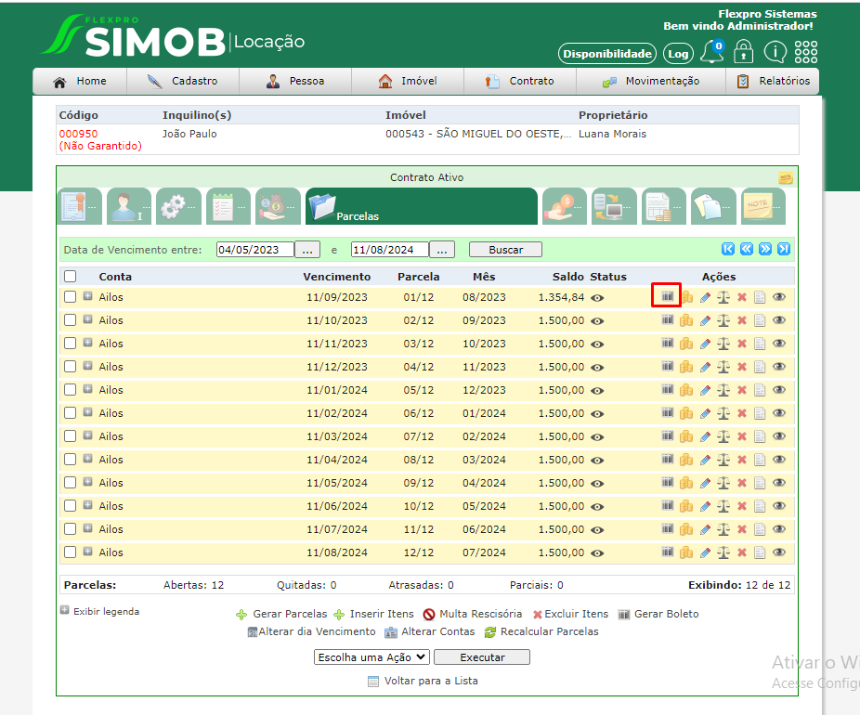The image size is (860, 715).
Task: Open the Home menu
Action: click(x=80, y=81)
